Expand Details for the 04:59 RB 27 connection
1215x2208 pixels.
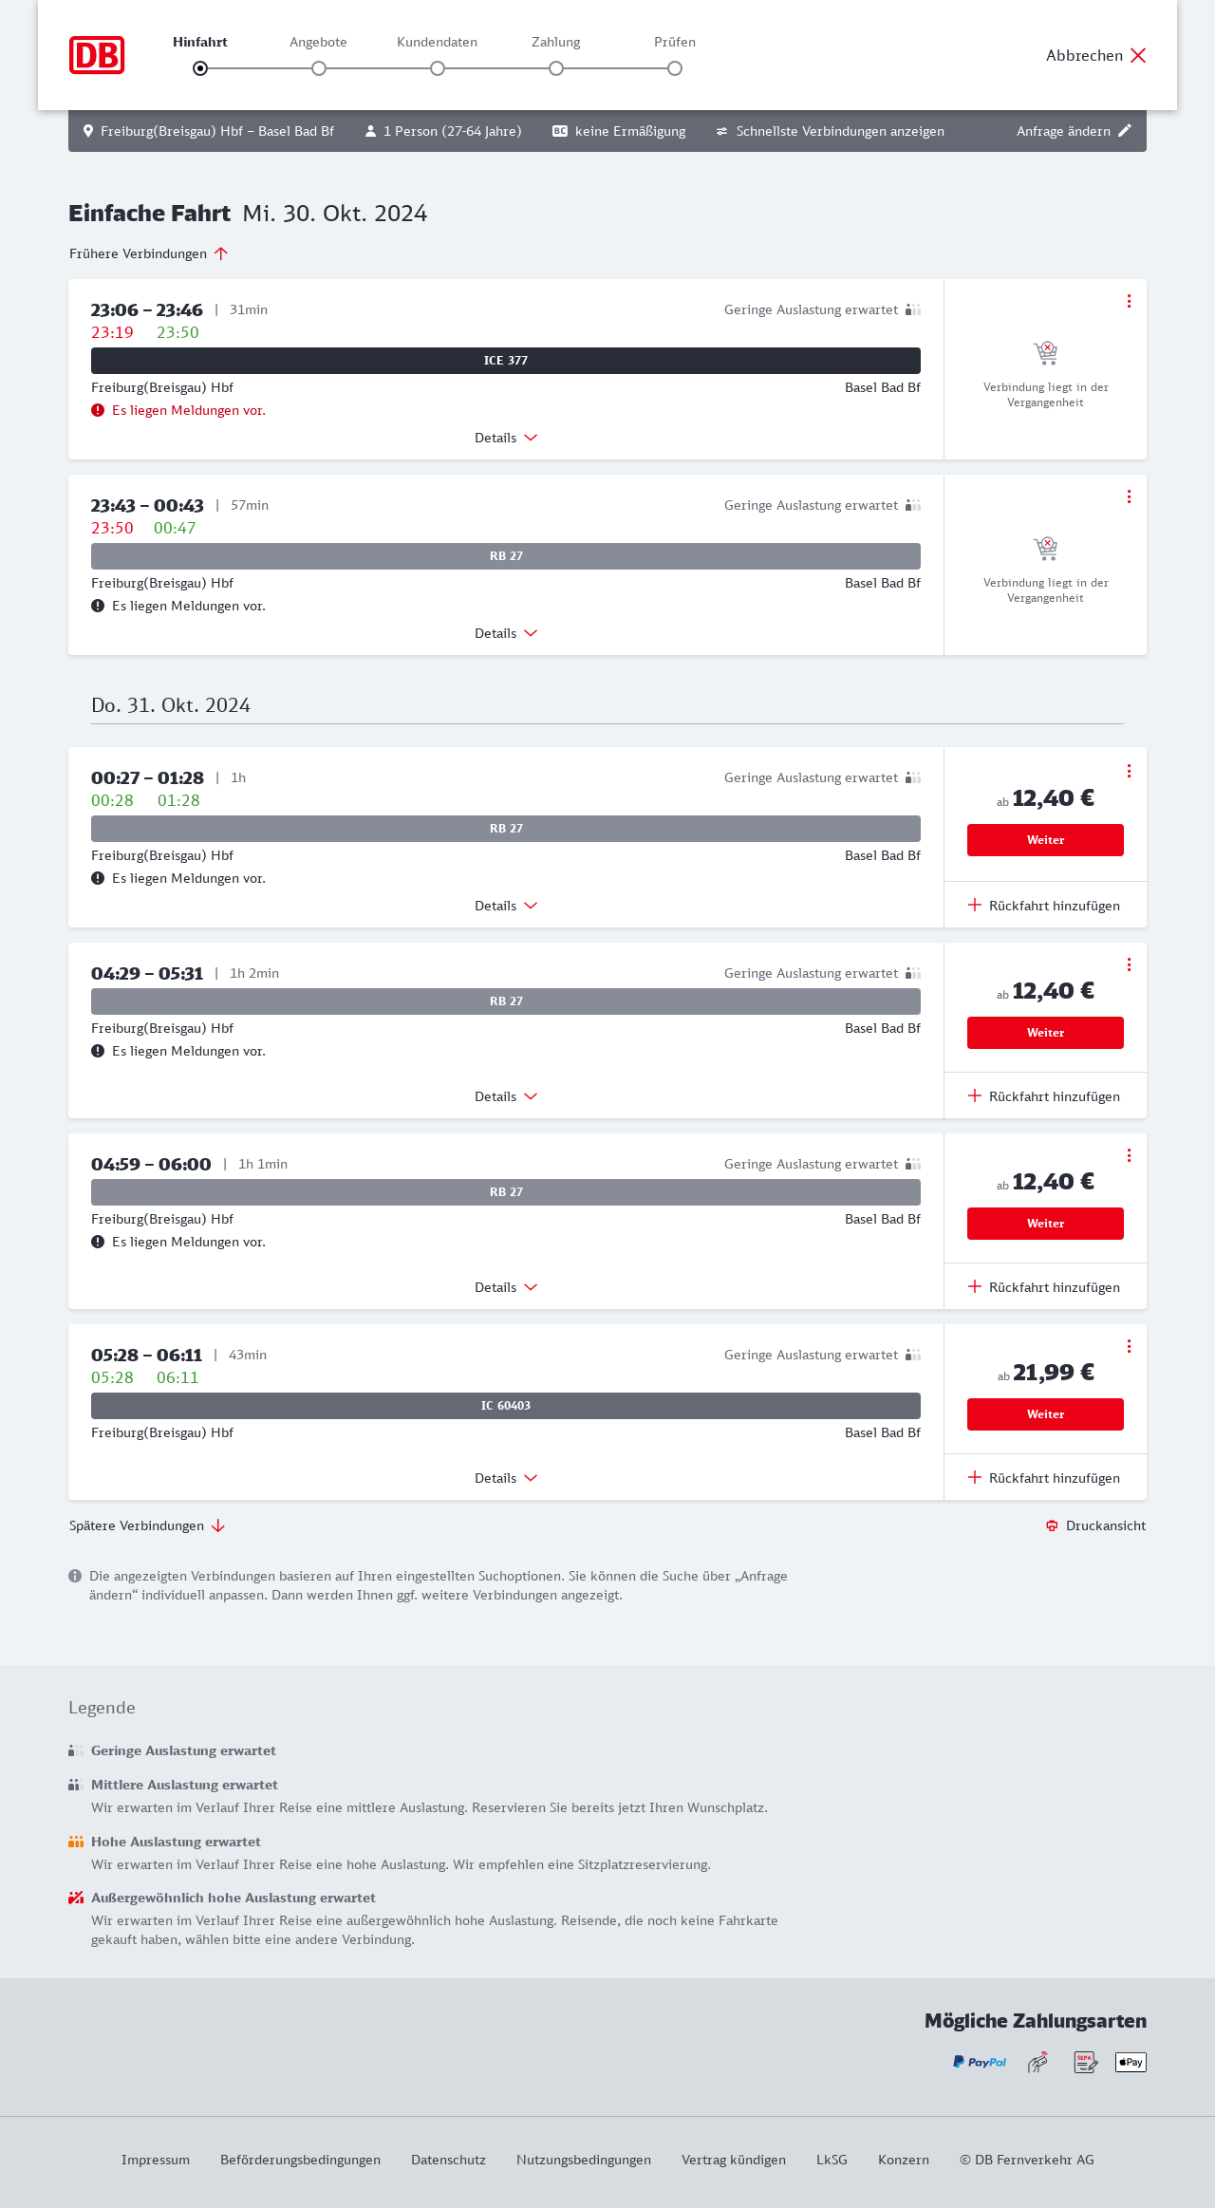pos(506,1287)
